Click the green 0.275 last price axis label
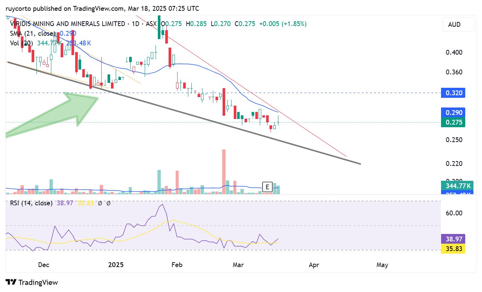 453,122
